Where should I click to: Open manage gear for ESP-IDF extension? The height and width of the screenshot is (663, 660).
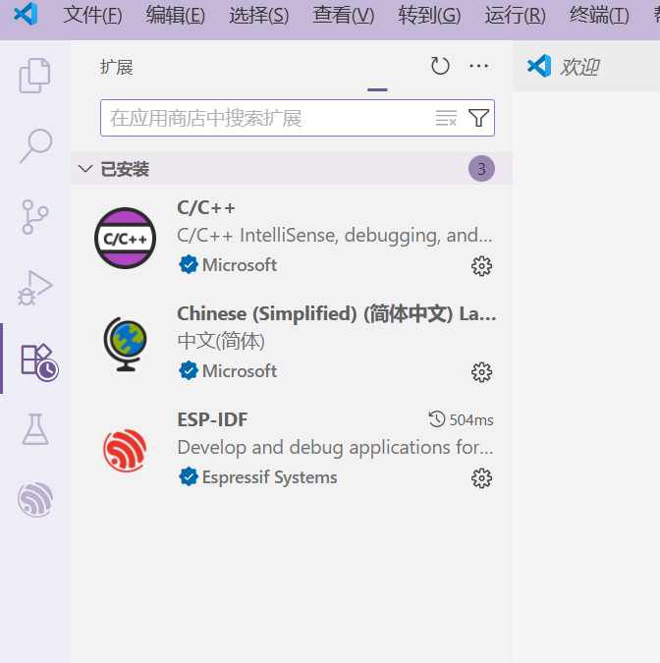coord(481,478)
